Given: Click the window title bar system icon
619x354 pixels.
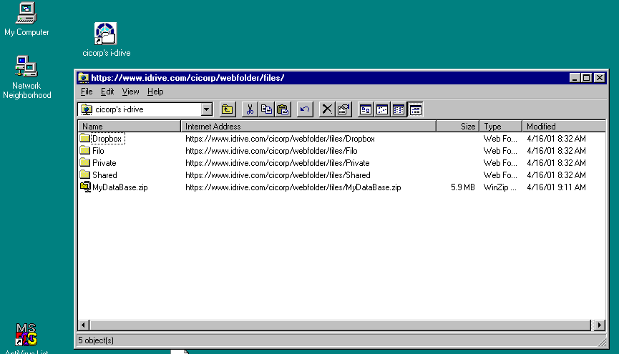Looking at the screenshot, I should point(83,78).
